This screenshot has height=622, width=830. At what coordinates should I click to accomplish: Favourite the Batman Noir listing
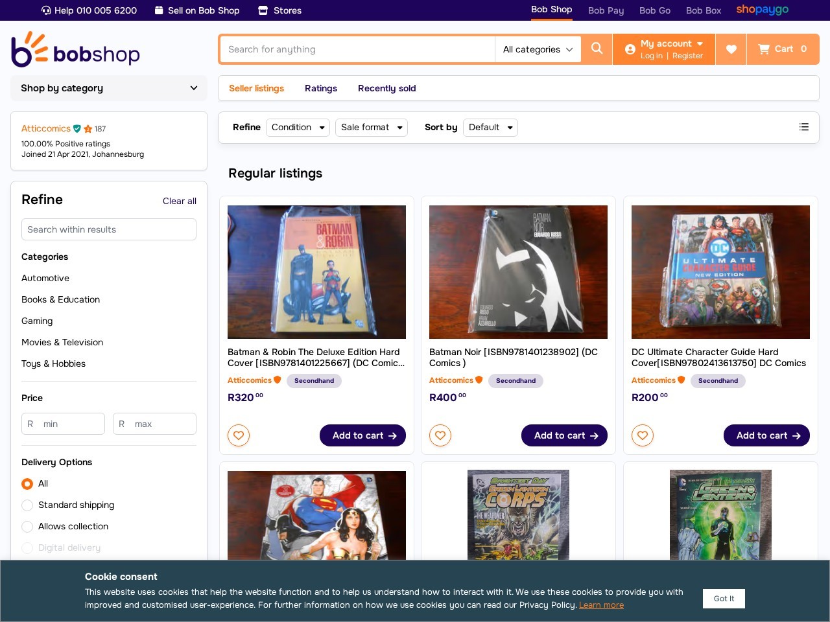coord(440,435)
